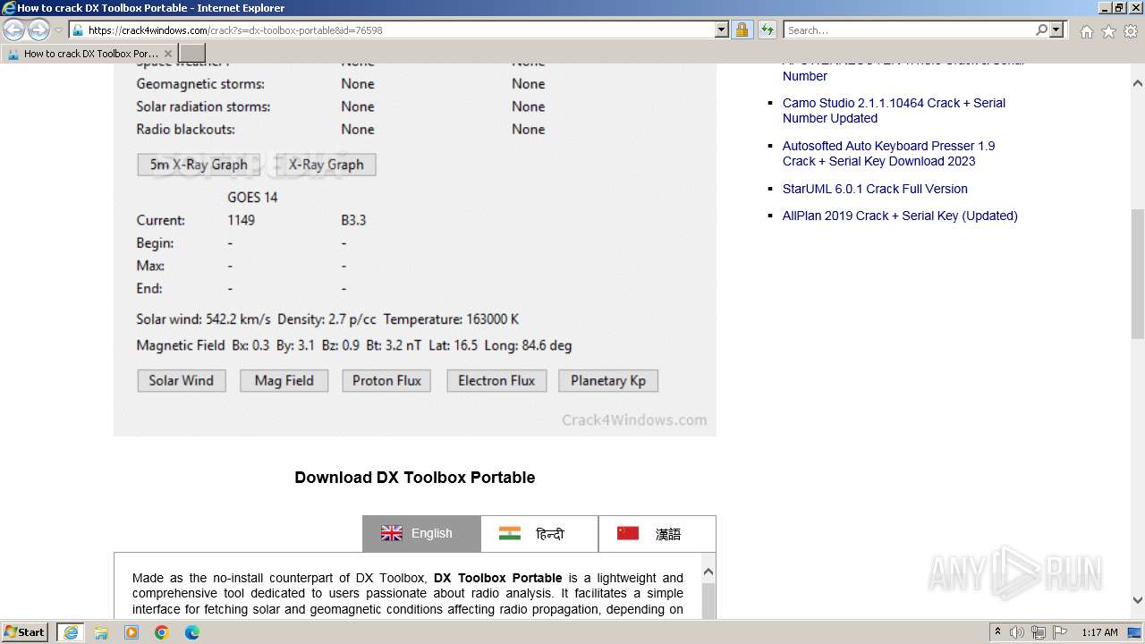Image resolution: width=1145 pixels, height=644 pixels.
Task: Click the UK flag icon
Action: click(x=392, y=533)
